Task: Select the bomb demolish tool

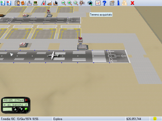Action: coord(56,3)
